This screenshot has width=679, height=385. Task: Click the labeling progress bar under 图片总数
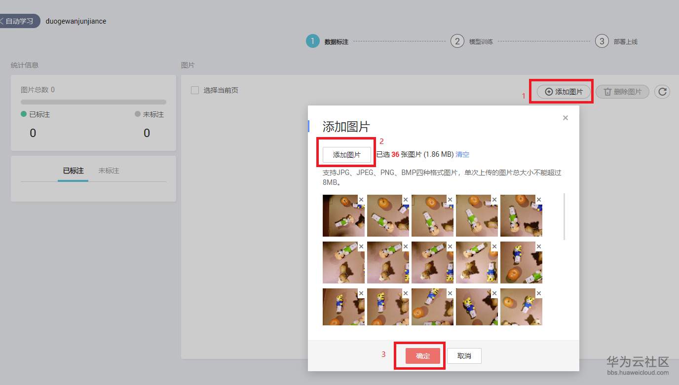(93, 102)
